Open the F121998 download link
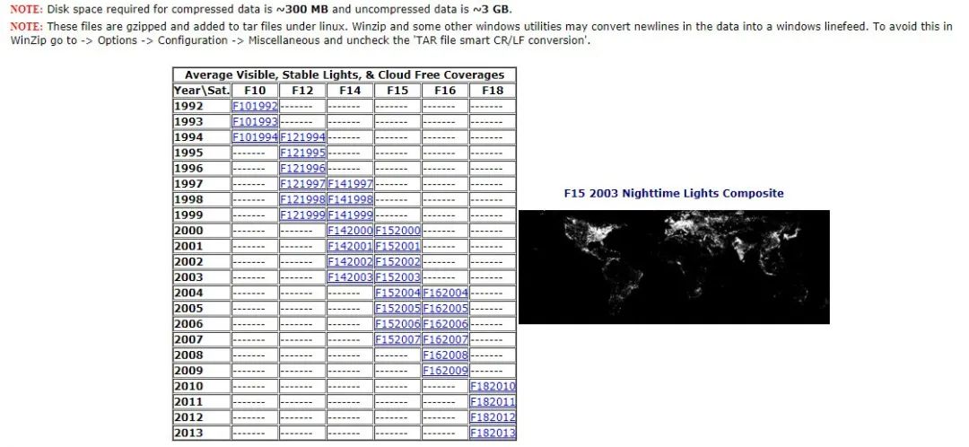Image resolution: width=969 pixels, height=447 pixels. 303,199
